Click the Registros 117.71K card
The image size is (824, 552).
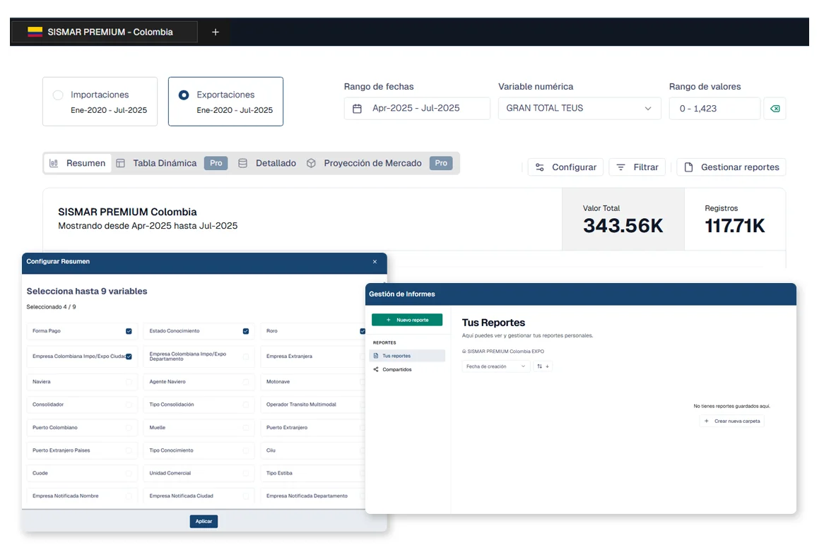[735, 220]
